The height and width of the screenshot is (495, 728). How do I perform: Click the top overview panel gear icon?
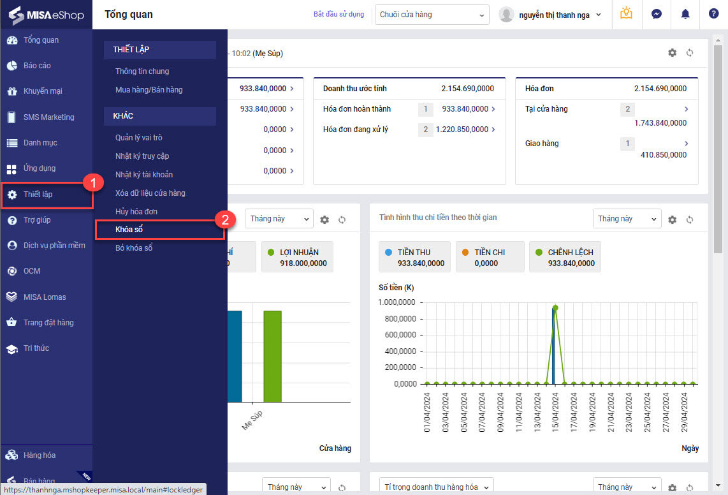(673, 53)
